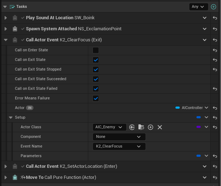The image size is (221, 186).
Task: Click the Actor IN badge
Action: tap(30, 108)
